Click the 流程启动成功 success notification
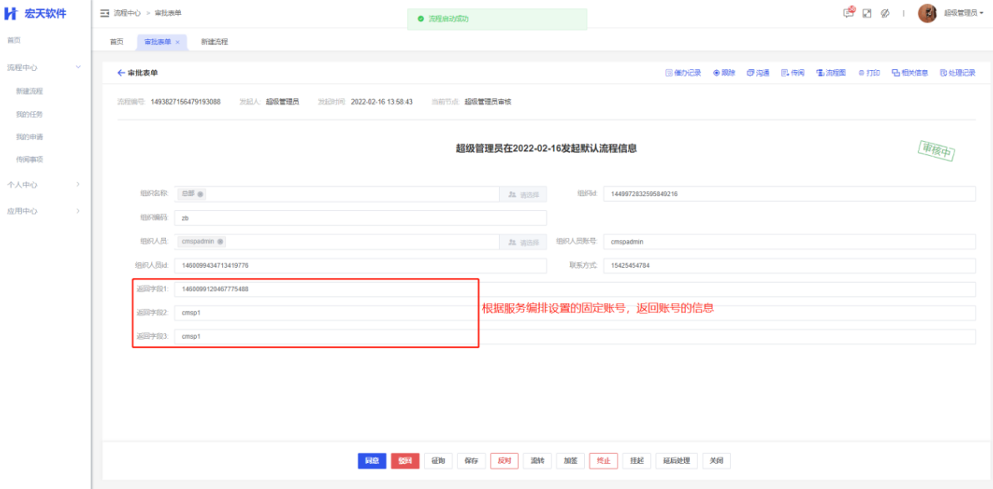 [x=497, y=19]
